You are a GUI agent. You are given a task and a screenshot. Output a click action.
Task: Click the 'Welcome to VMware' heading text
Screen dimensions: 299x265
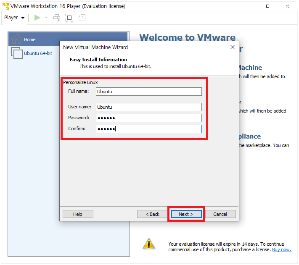click(x=188, y=37)
